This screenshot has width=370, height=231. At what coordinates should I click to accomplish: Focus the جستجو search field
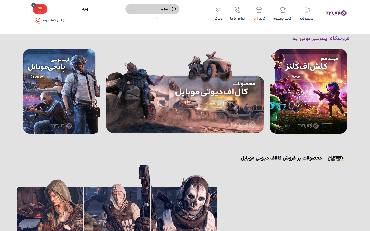152,9
